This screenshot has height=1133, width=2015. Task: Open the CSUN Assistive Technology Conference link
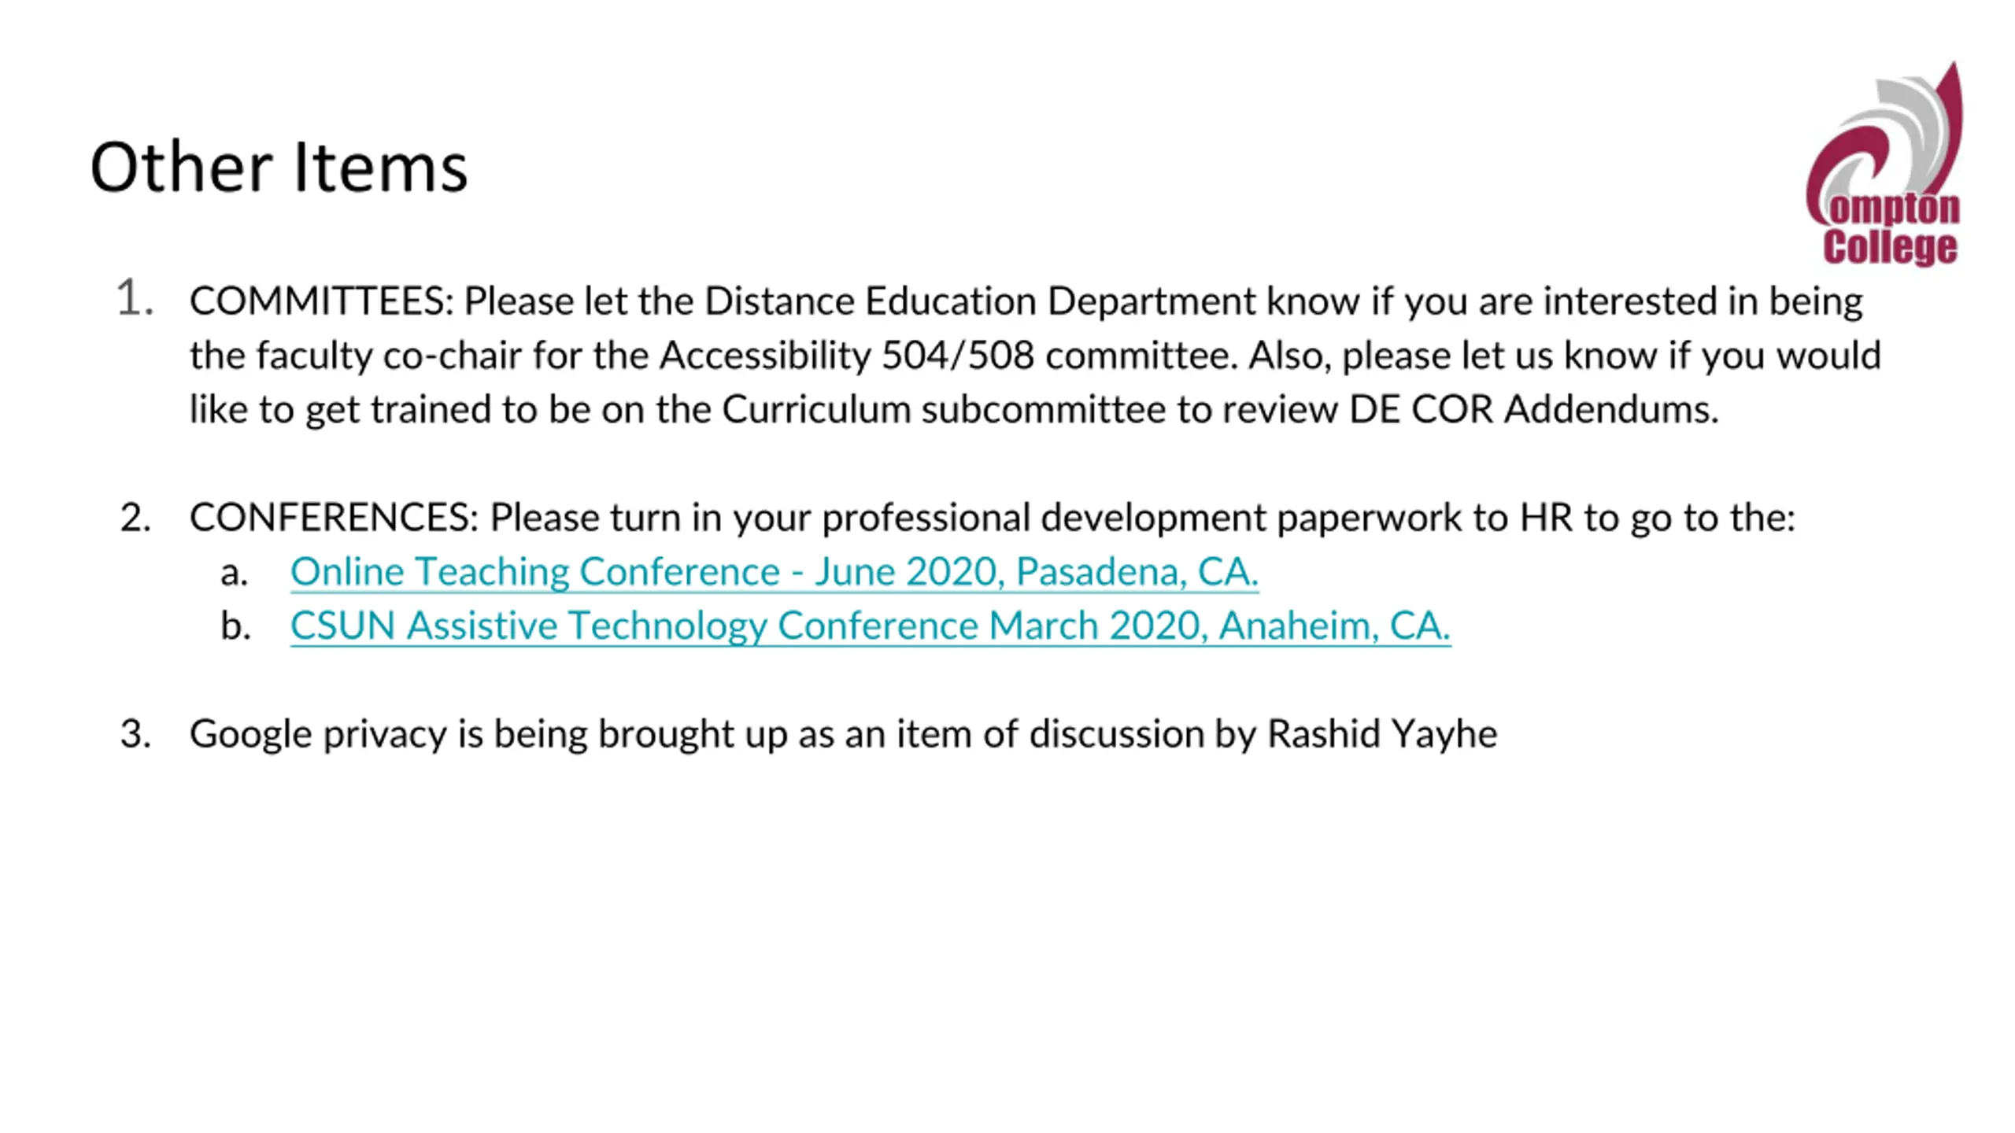871,626
